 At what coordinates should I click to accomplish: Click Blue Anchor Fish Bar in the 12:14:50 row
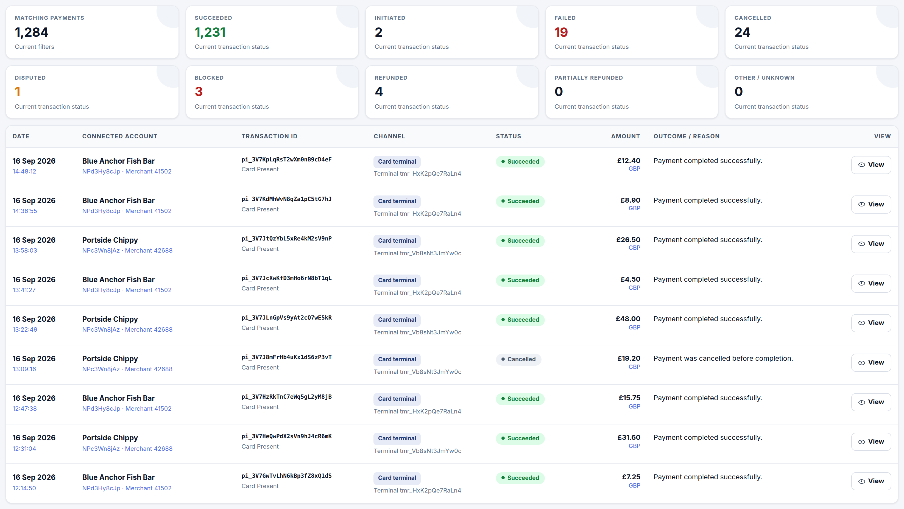point(118,477)
